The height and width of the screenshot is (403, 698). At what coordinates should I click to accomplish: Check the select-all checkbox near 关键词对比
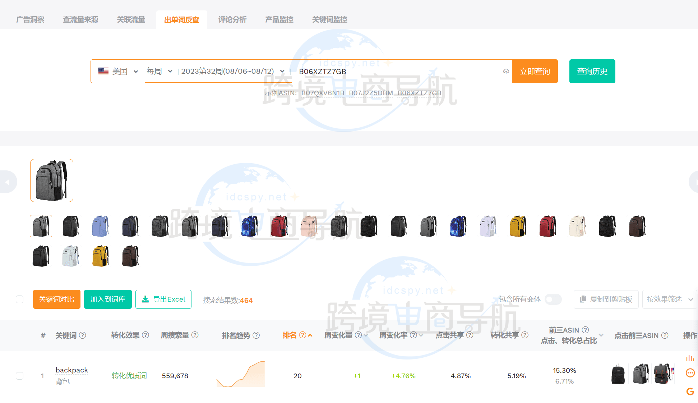point(20,299)
